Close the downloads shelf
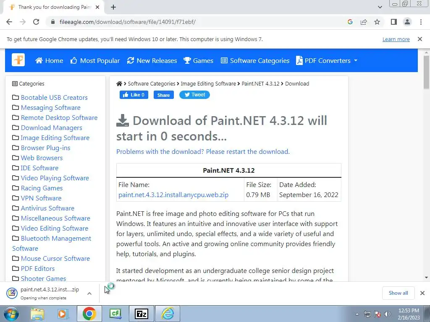 coord(422,293)
